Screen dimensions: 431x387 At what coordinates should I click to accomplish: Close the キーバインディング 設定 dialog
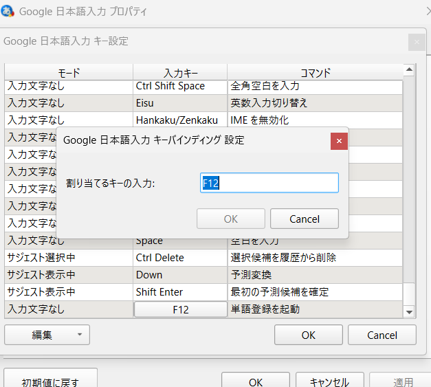[x=339, y=141]
